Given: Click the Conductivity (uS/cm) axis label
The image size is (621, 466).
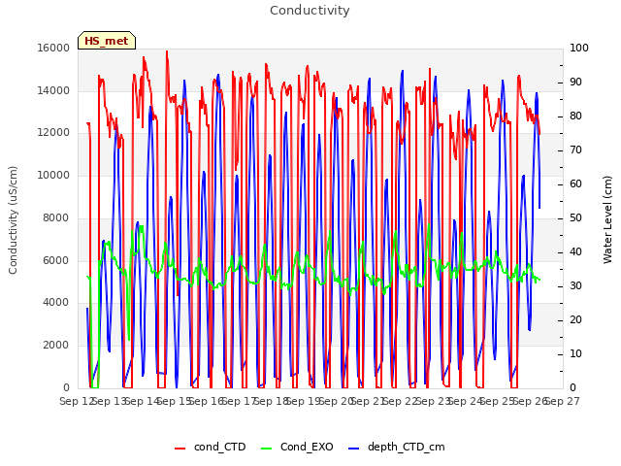Looking at the screenshot, I should (x=13, y=220).
